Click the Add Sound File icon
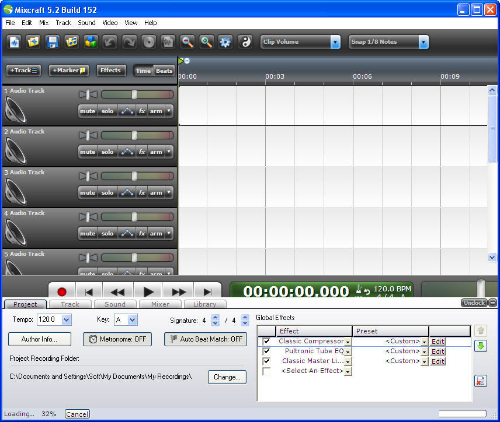 point(72,42)
